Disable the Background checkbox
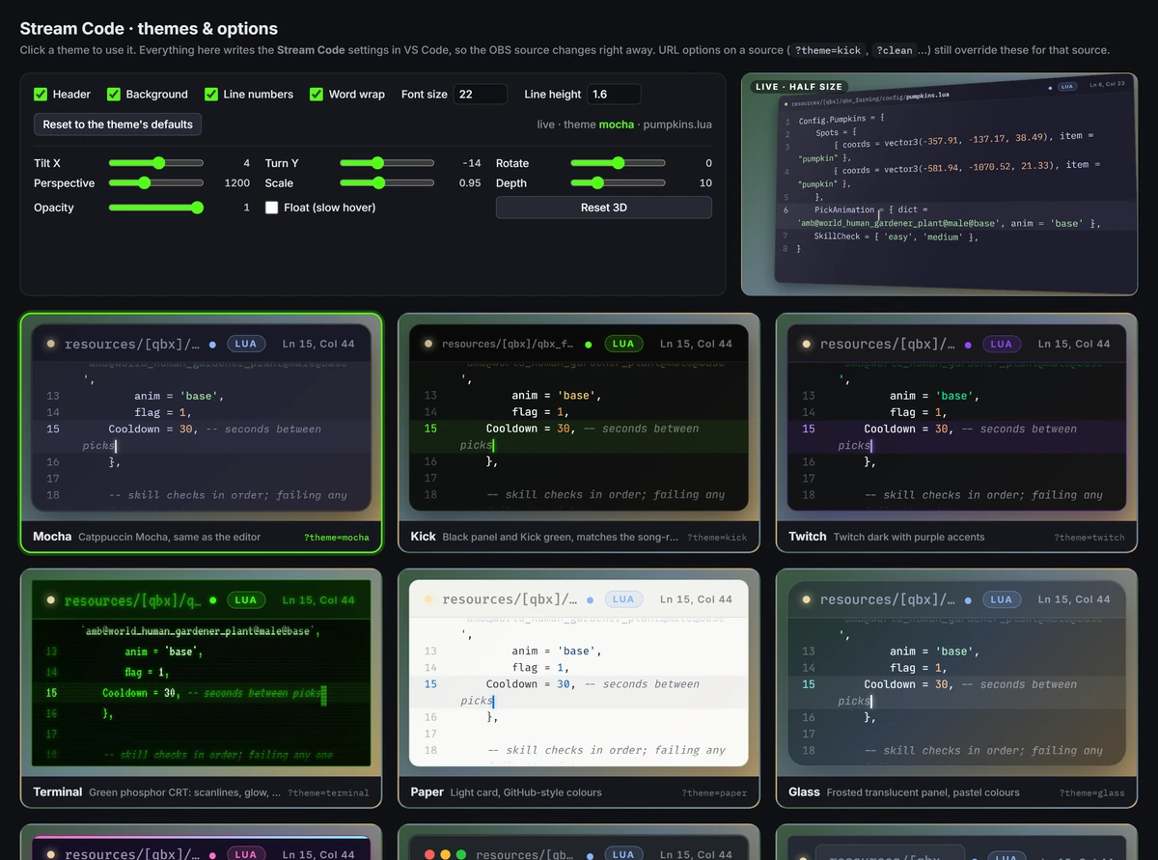Viewport: 1158px width, 860px height. [x=114, y=95]
